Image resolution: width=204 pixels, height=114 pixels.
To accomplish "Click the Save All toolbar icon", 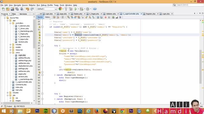I will [17, 9].
